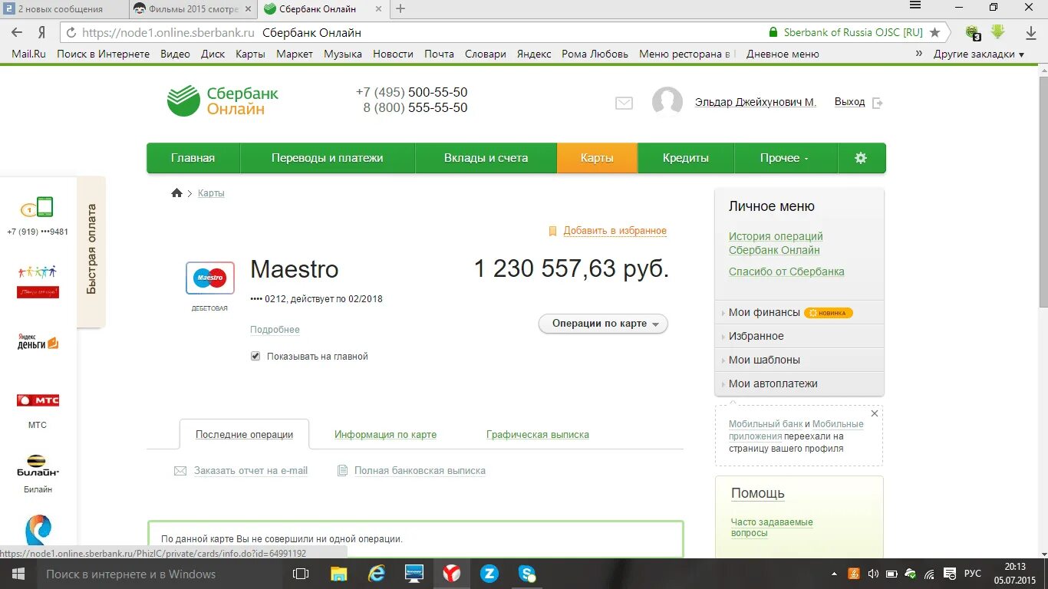Open File Explorer from the taskbar

click(x=338, y=574)
